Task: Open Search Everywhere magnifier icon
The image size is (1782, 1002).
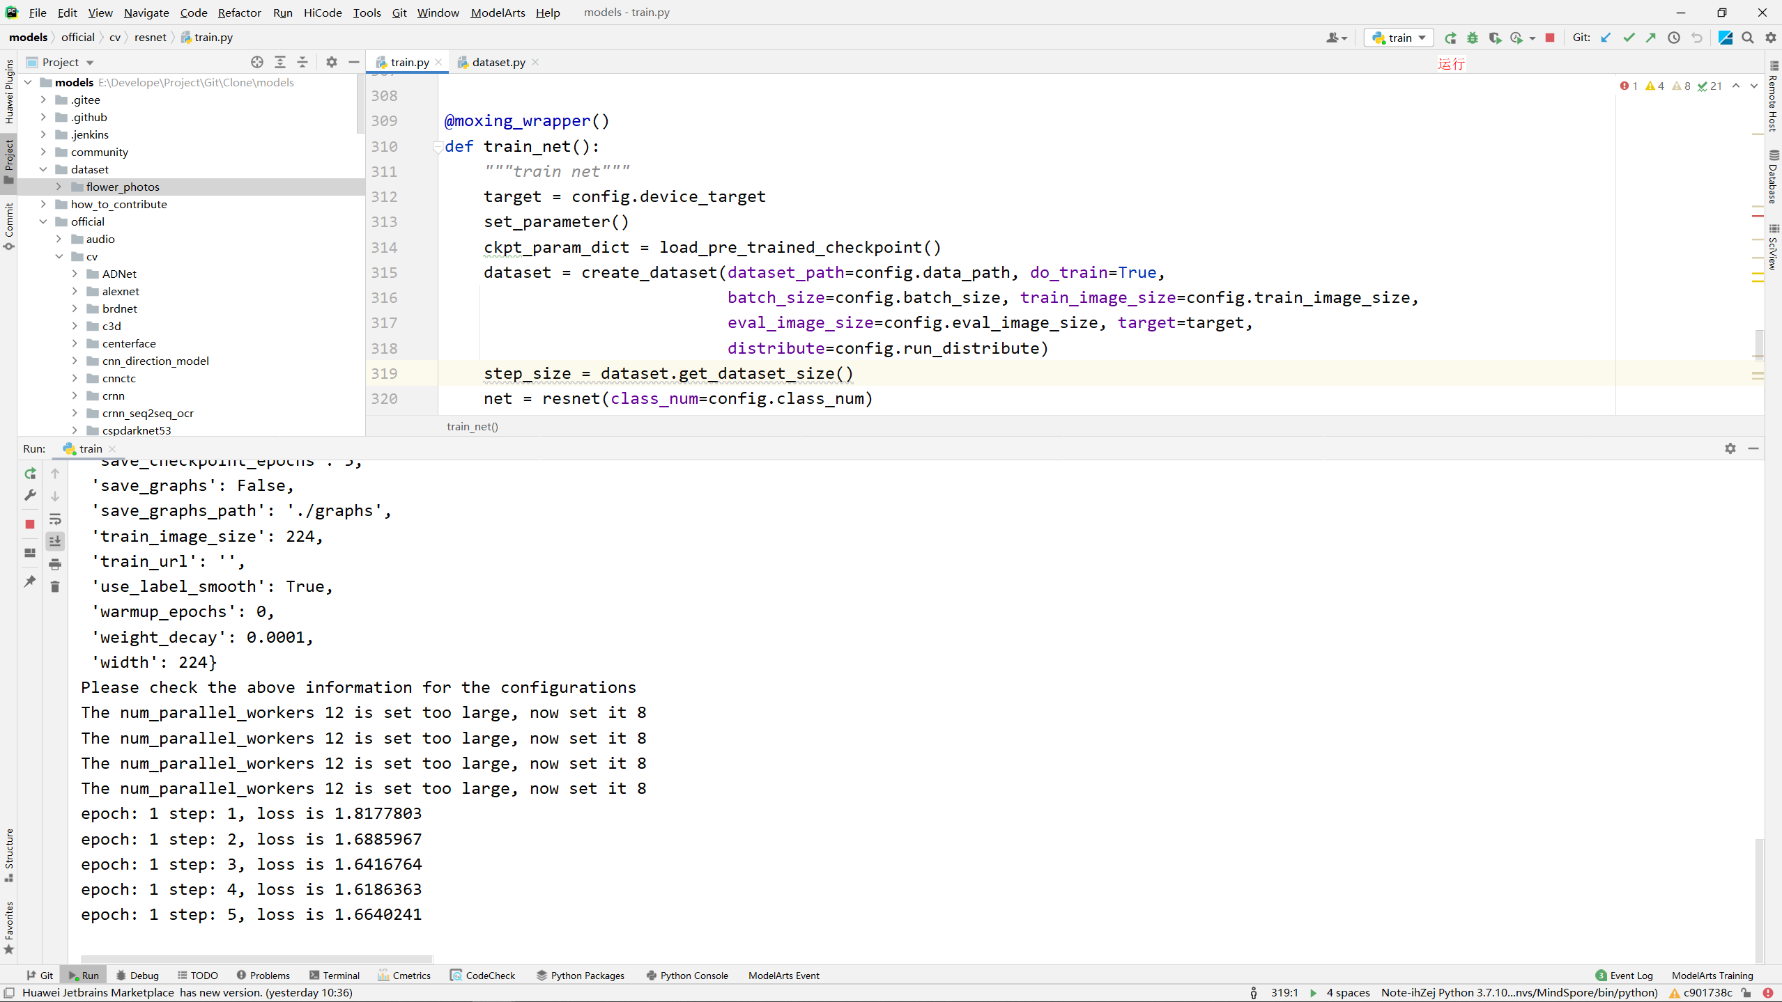Action: 1748,38
